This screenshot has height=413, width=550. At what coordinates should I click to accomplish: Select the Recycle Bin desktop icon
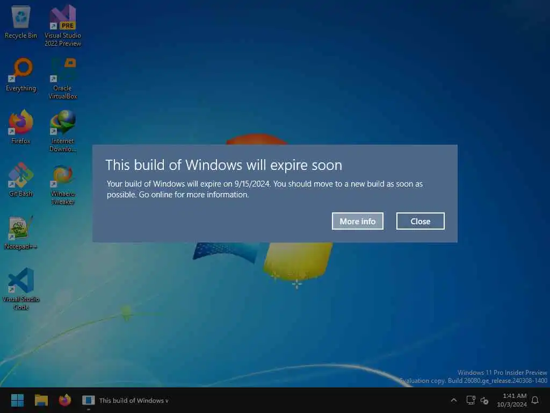click(x=21, y=22)
